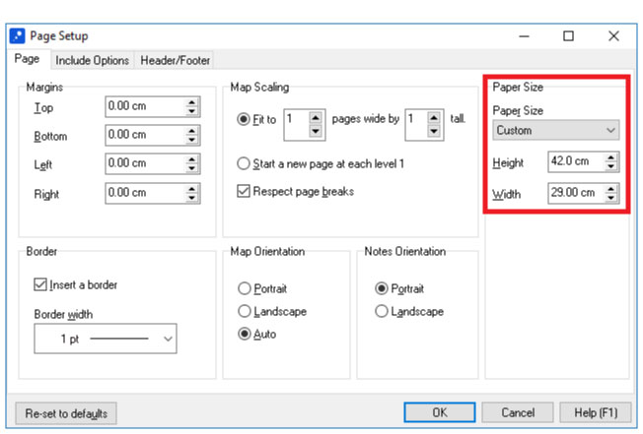Increase paper Height with its up arrow
Viewport: 643px width, 434px height.
coord(611,157)
